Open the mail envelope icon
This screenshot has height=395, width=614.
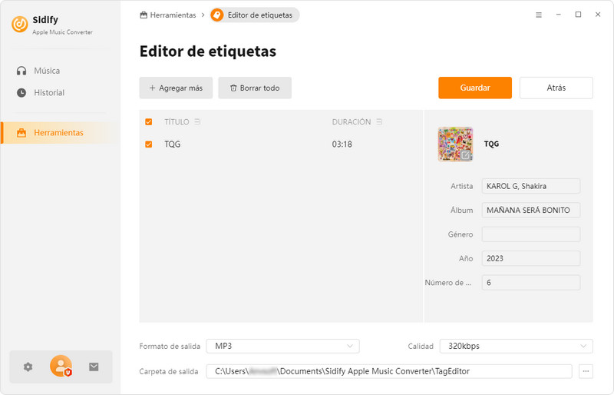tap(94, 367)
